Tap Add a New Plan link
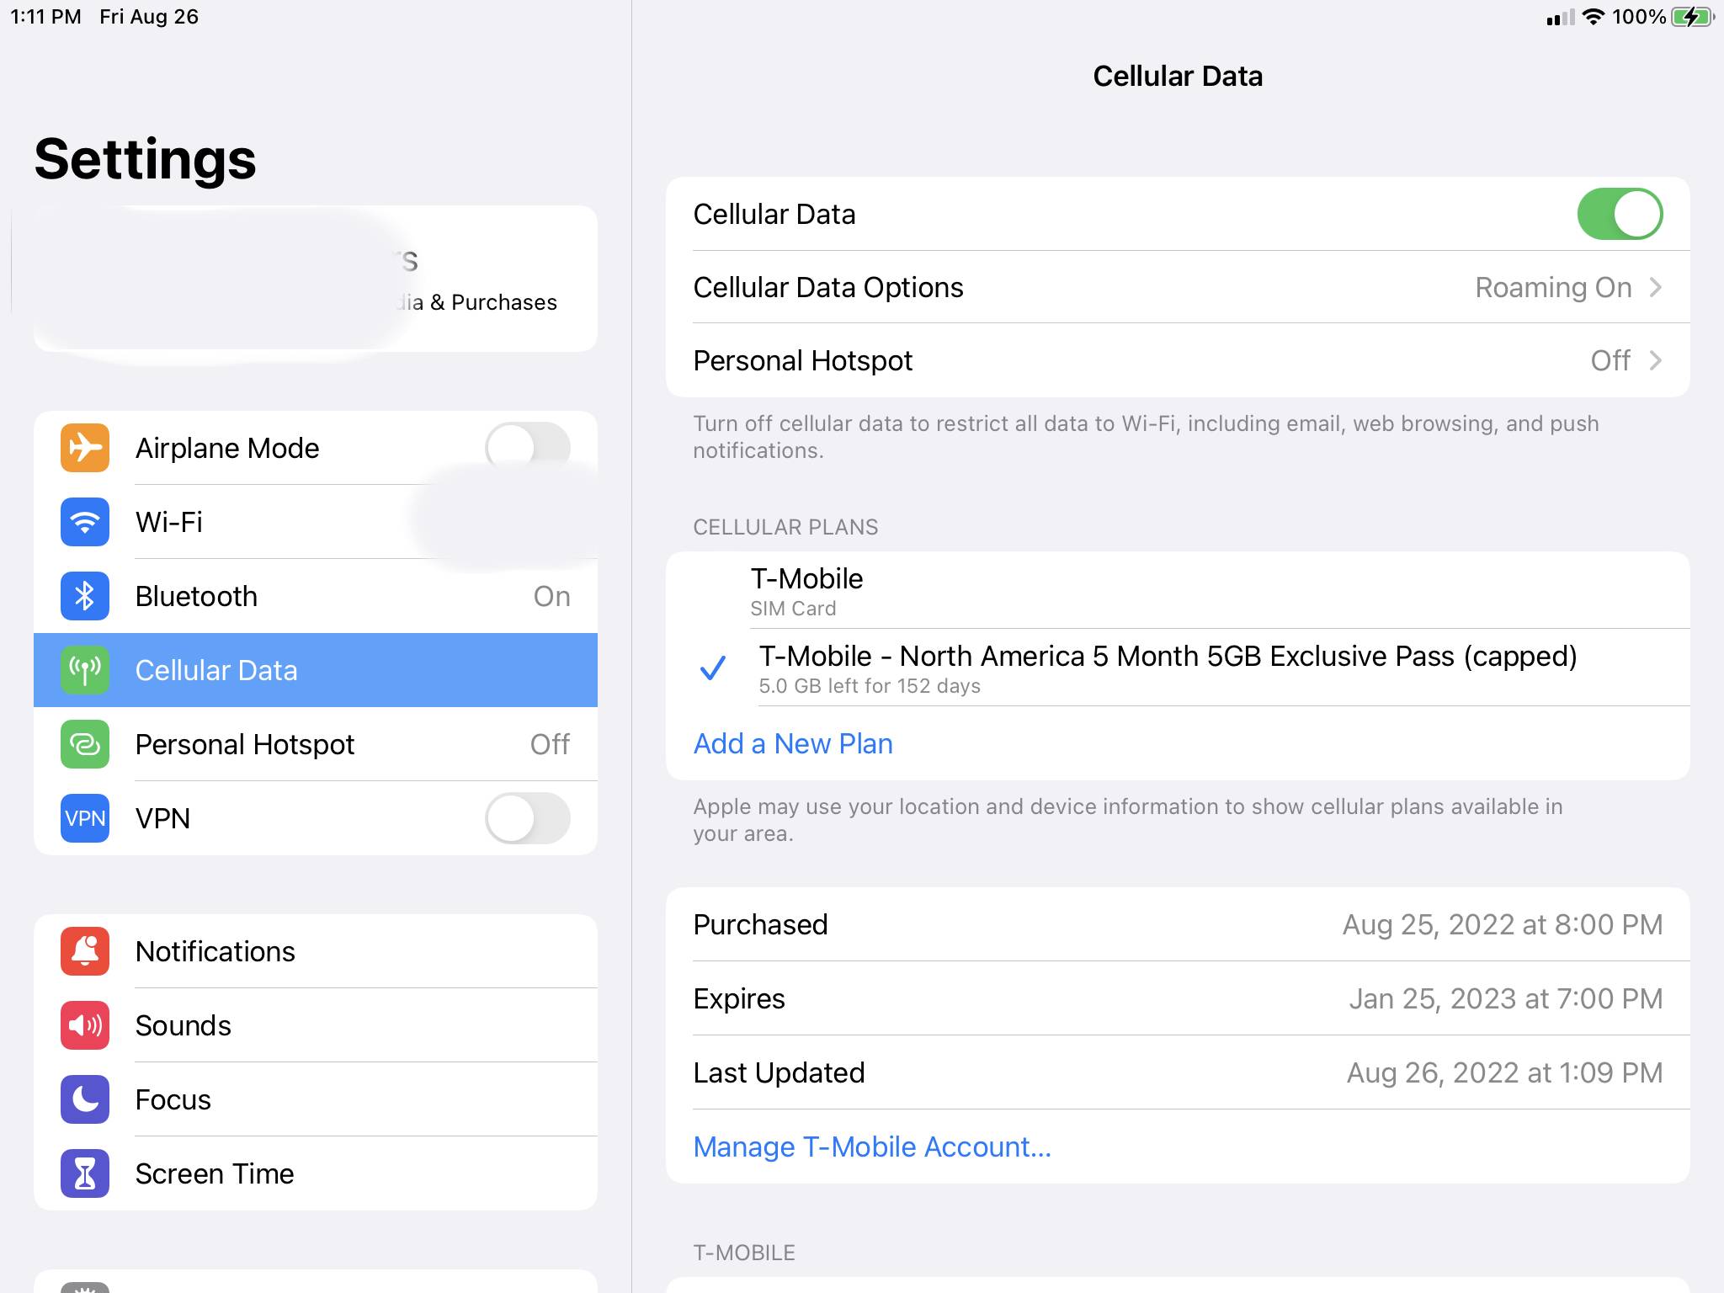 (x=793, y=744)
